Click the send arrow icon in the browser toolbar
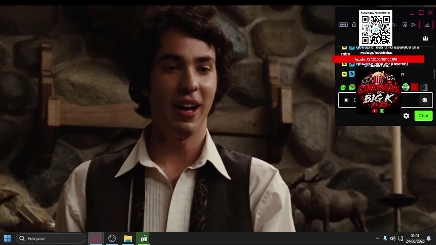Screen dimensions: 436x245 [x=414, y=25]
